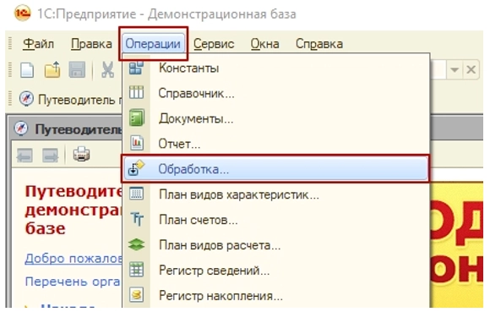Click the Отчет chart icon

pos(137,143)
